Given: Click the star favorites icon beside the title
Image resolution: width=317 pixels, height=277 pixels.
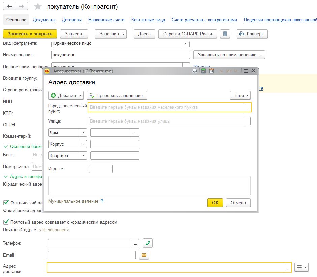Looking at the screenshot, I should click(x=38, y=7).
